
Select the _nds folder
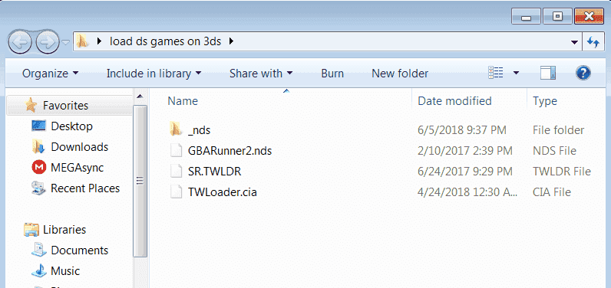point(199,129)
